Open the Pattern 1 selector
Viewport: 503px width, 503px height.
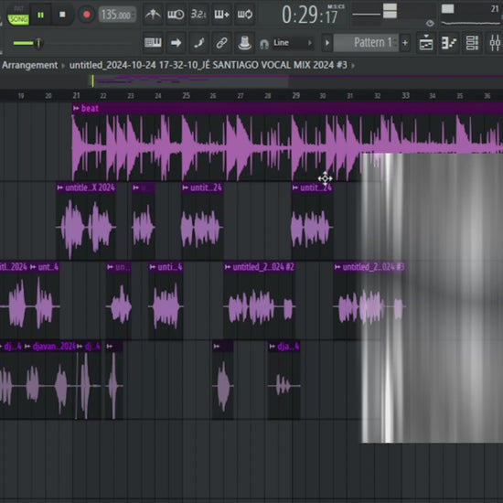coord(366,43)
